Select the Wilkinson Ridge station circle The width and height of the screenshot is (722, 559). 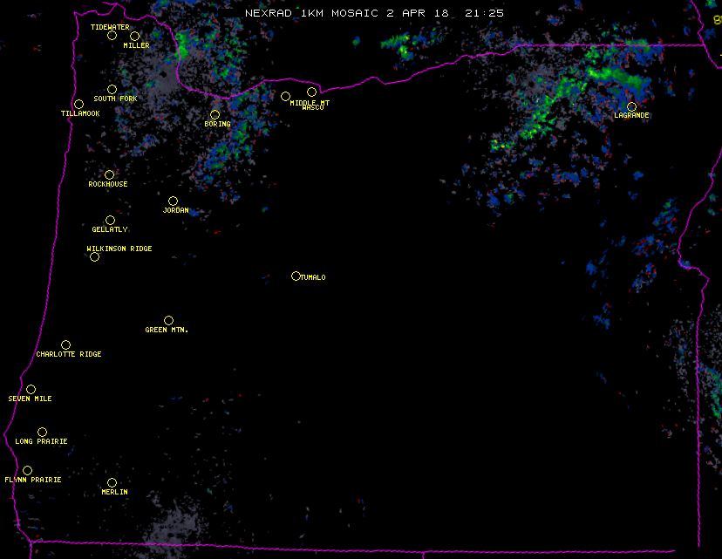94,256
